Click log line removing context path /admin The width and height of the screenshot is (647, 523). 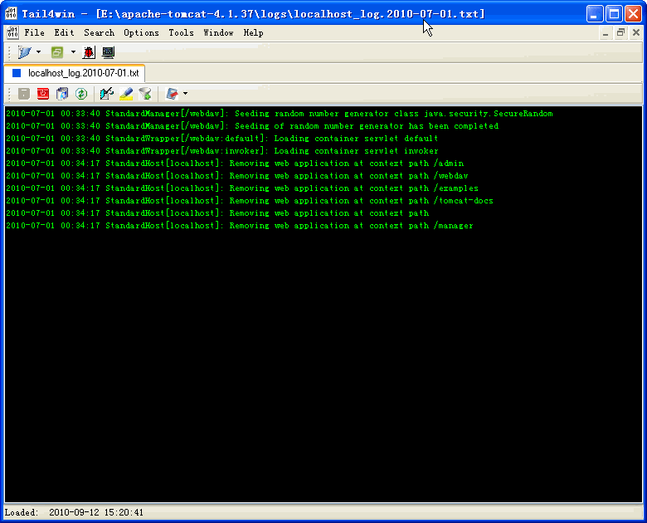[x=235, y=164]
